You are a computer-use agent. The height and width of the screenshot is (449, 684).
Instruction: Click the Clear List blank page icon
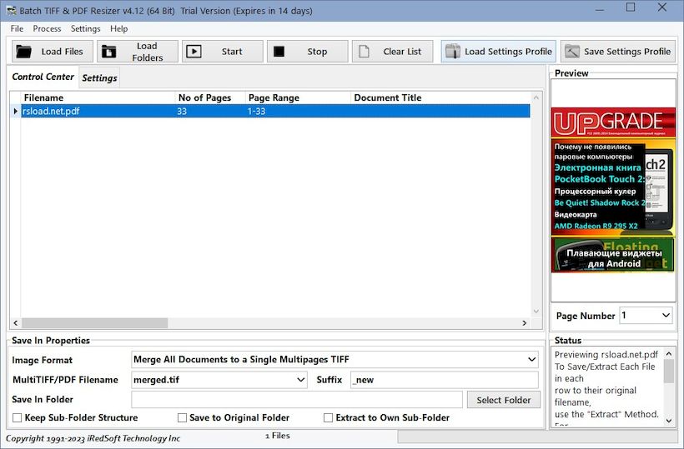point(364,52)
